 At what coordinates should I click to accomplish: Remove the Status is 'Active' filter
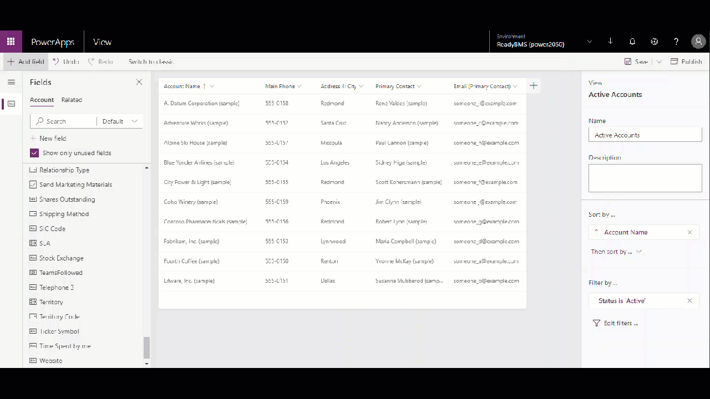[689, 301]
